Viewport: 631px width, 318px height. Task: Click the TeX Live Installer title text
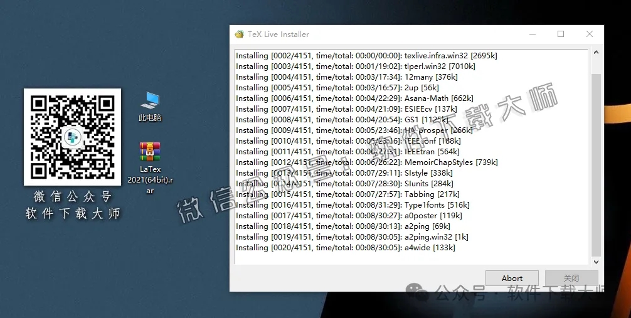click(x=278, y=34)
